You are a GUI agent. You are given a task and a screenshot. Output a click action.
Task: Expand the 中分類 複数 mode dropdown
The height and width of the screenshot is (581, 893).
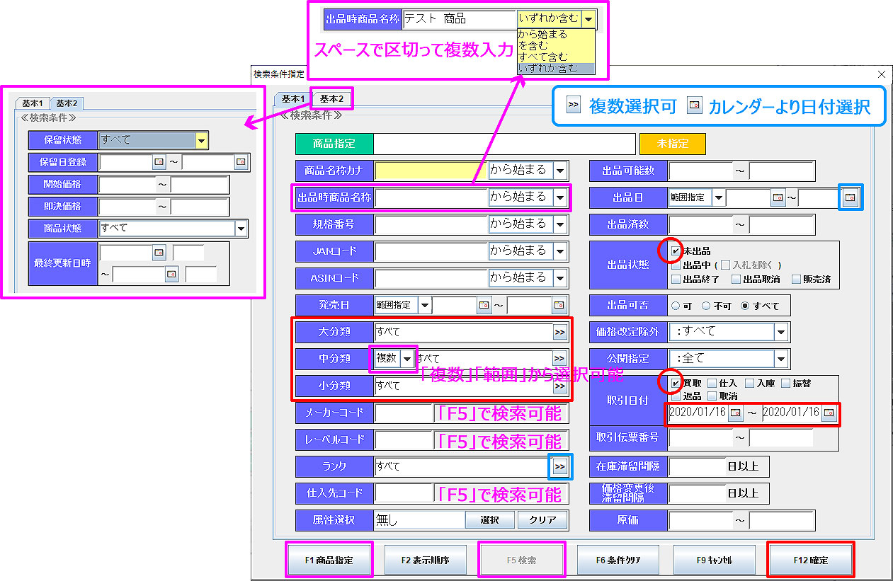tap(406, 359)
